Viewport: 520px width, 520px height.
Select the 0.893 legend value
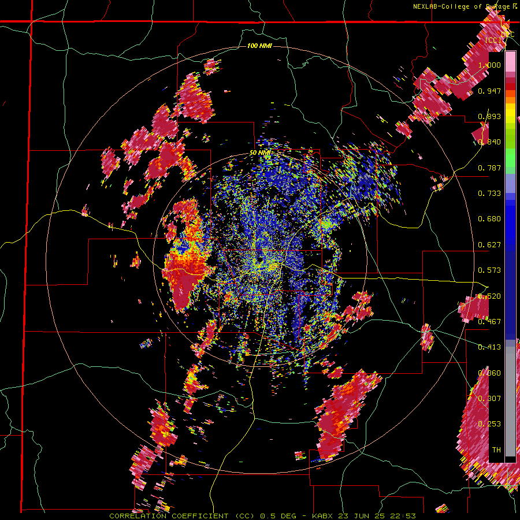click(489, 116)
